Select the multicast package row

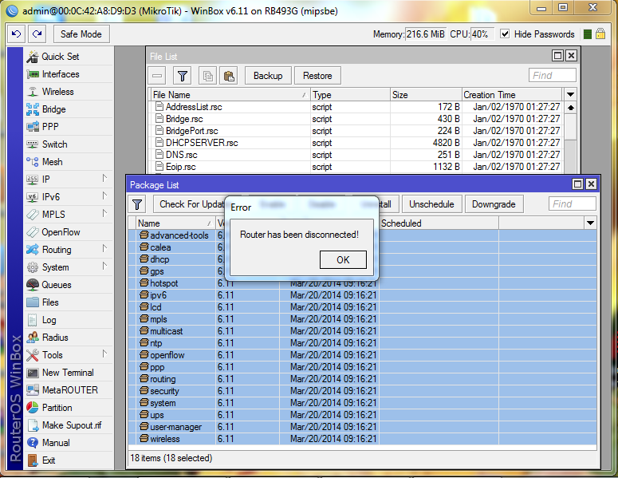(362, 331)
